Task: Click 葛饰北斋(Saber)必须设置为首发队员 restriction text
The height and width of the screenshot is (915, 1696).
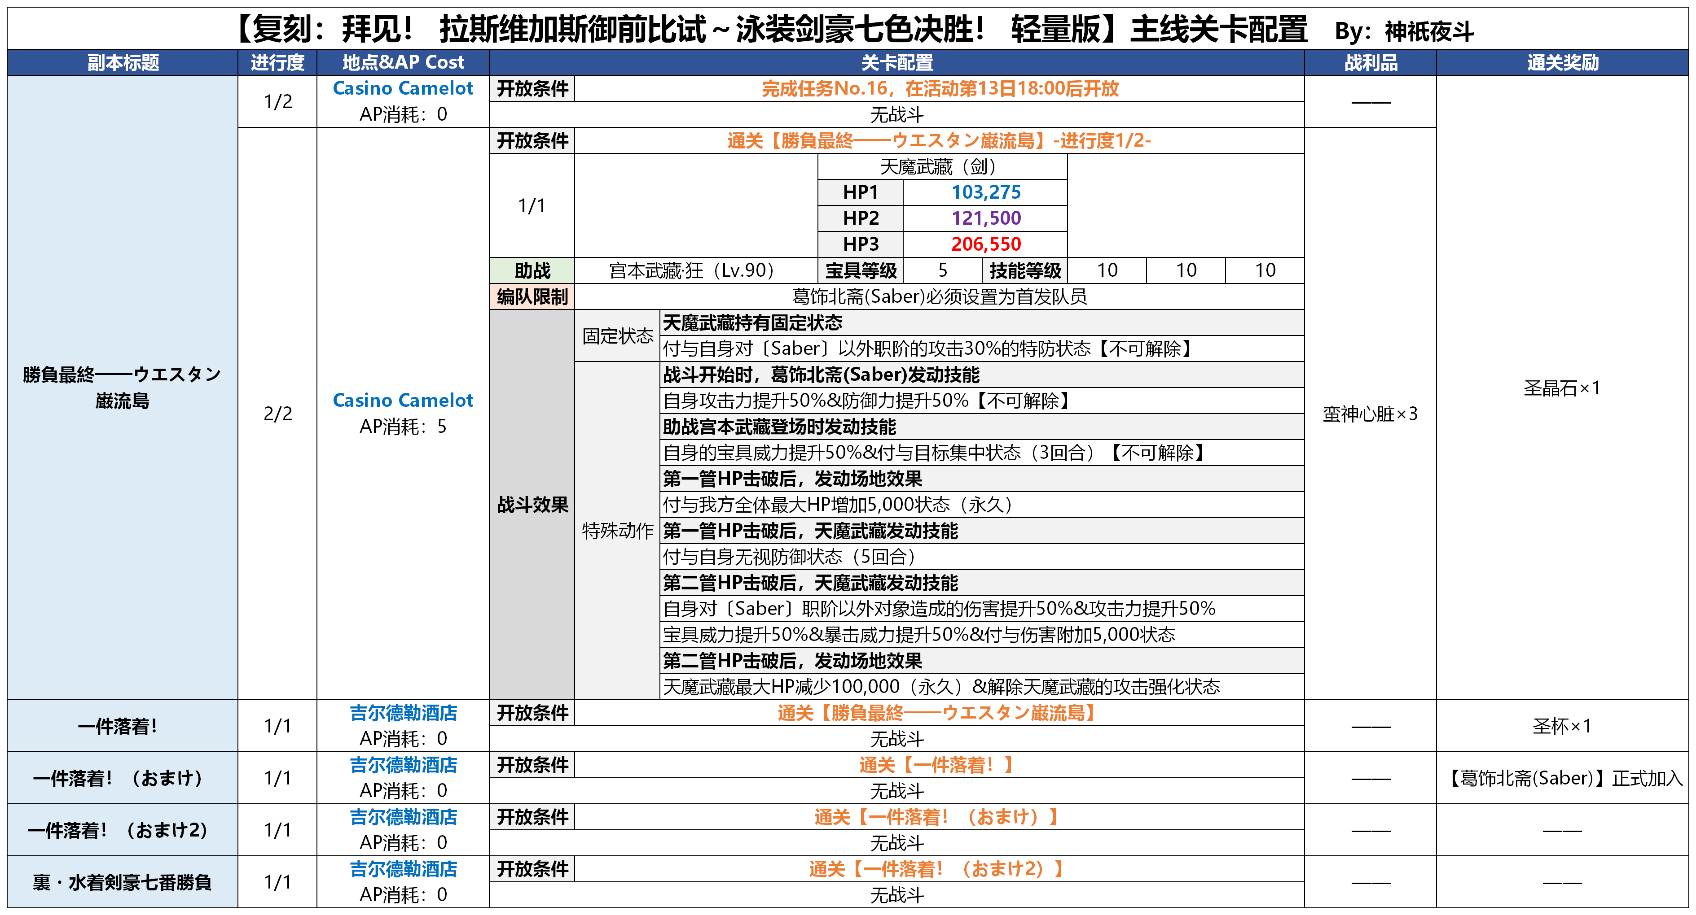Action: click(940, 296)
